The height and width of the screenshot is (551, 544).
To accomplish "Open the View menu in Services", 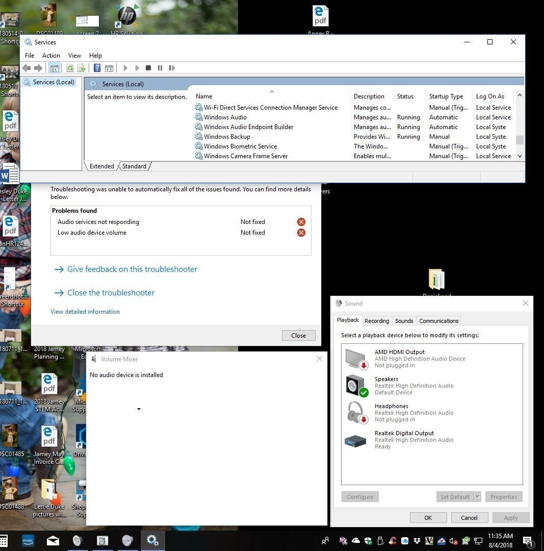I will pyautogui.click(x=74, y=55).
